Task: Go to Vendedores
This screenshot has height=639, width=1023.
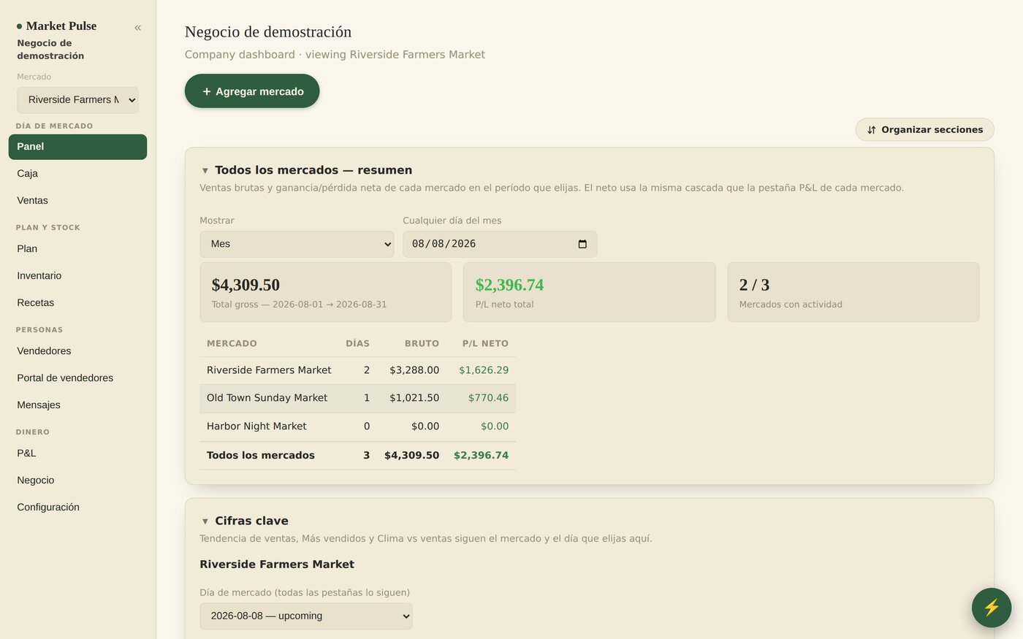Action: pyautogui.click(x=77, y=351)
